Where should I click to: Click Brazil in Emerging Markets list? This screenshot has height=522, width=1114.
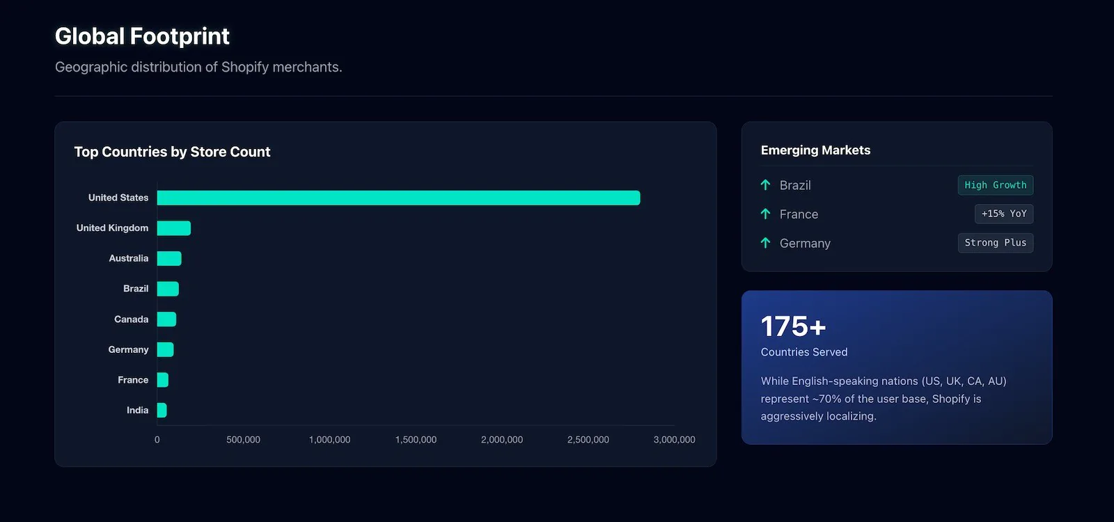(795, 185)
